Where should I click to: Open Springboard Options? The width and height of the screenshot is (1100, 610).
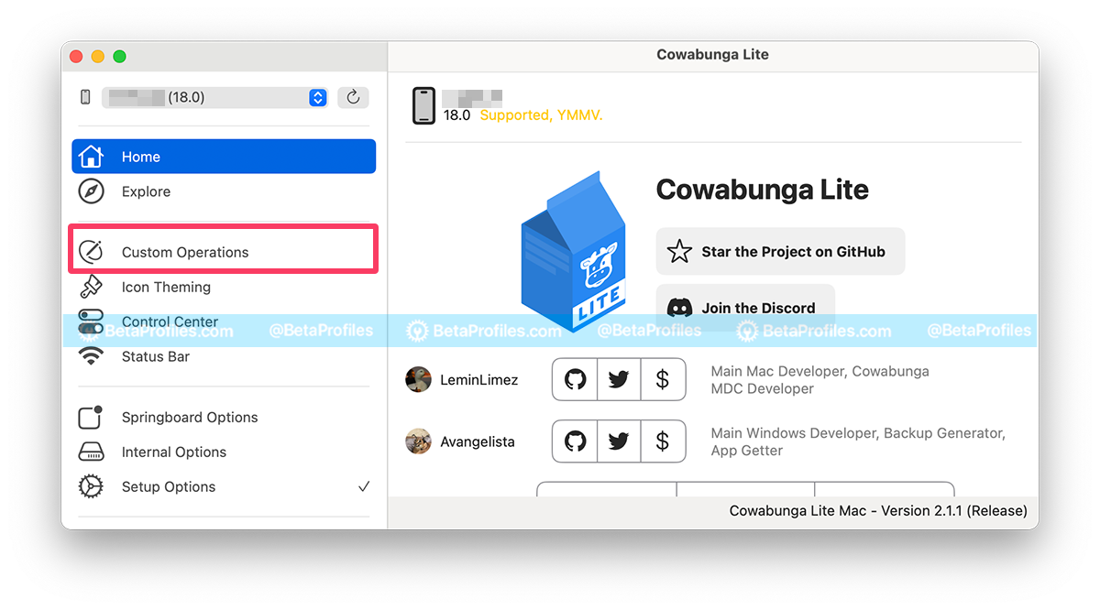pos(224,417)
